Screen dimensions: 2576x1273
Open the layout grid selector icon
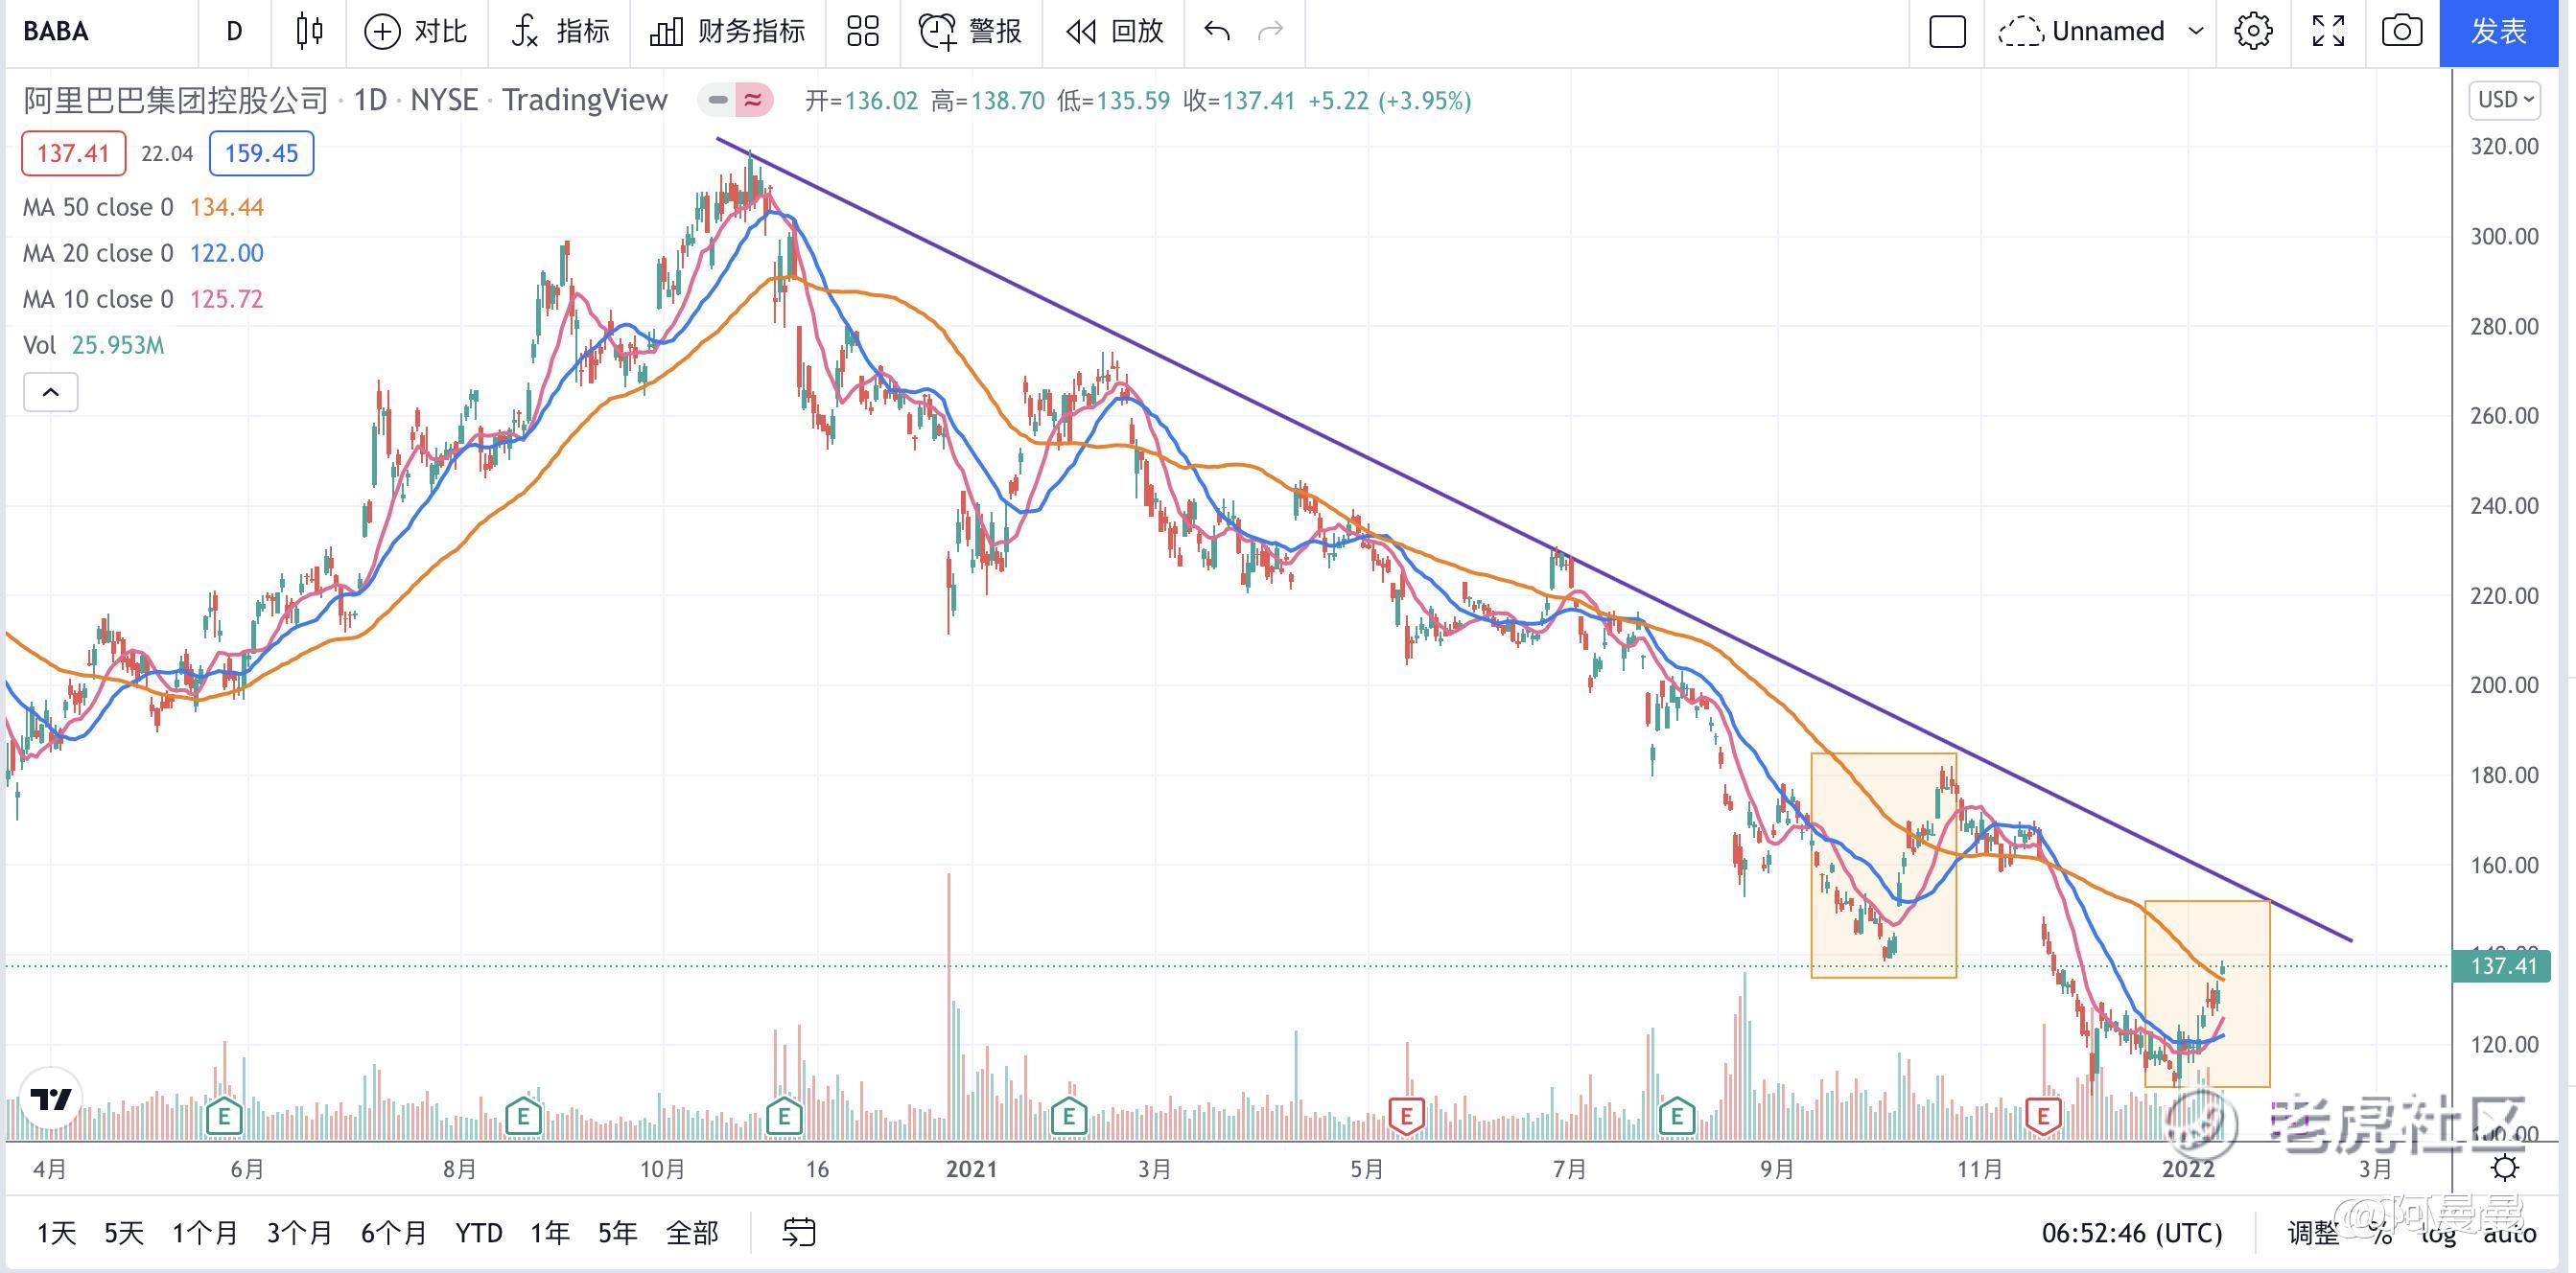pos(862,31)
